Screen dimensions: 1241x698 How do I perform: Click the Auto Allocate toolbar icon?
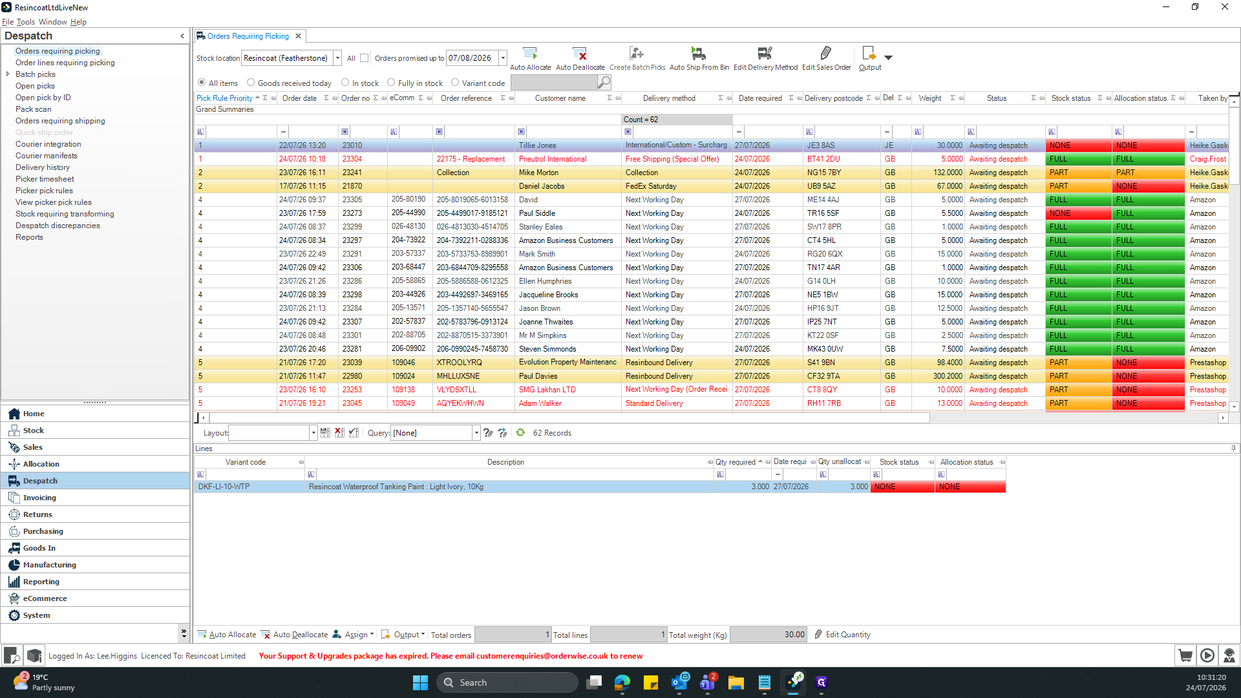pos(530,54)
